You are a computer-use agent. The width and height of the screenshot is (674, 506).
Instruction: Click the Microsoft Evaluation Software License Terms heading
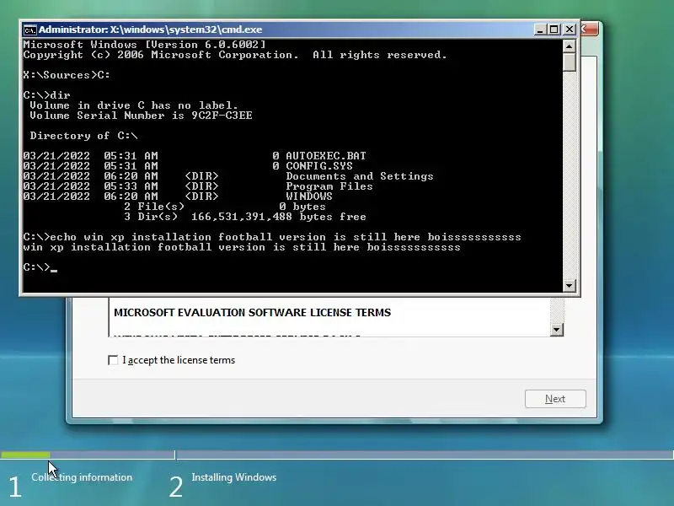(x=252, y=312)
